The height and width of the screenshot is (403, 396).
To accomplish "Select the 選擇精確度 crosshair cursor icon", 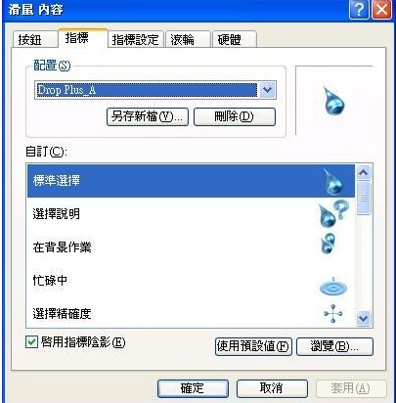I will point(332,314).
